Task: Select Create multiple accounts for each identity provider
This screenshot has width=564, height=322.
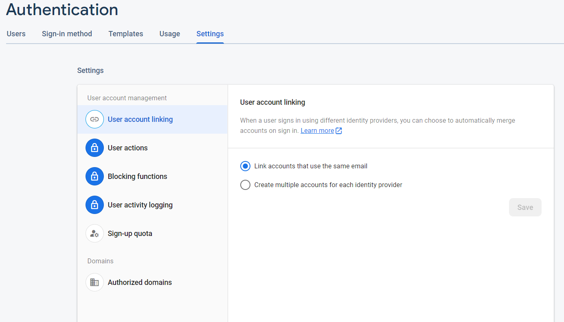Action: [245, 185]
